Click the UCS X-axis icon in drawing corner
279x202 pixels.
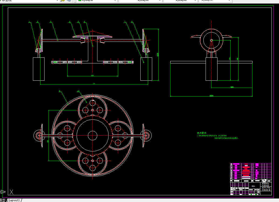click(x=12, y=192)
